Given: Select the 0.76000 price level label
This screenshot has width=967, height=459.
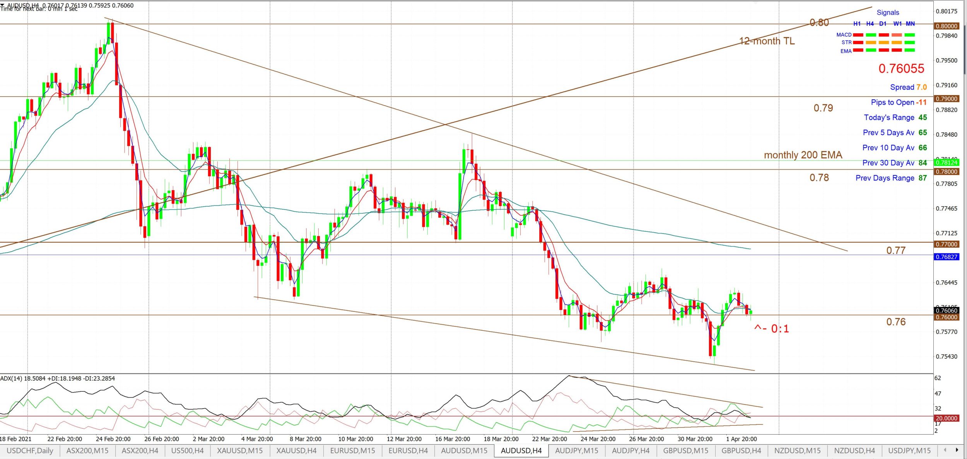Looking at the screenshot, I should (x=946, y=317).
